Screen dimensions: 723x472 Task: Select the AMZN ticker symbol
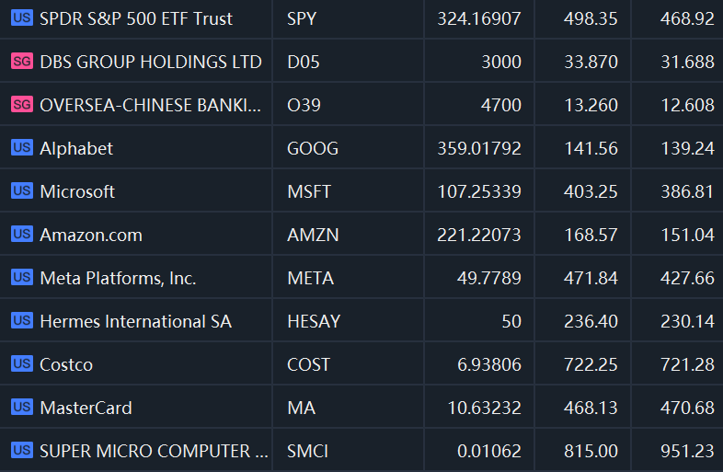313,235
